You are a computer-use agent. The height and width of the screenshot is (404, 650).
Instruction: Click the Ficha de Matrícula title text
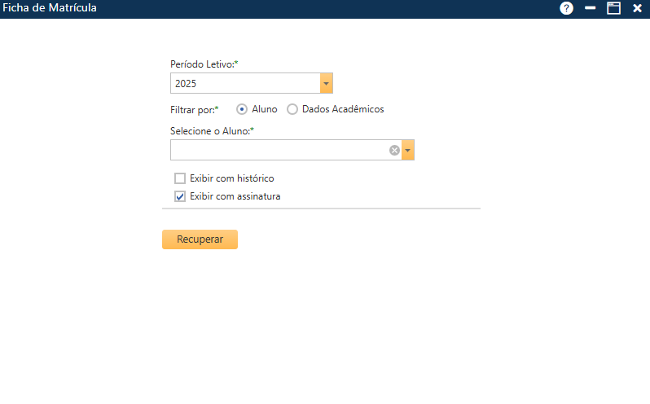pos(50,8)
